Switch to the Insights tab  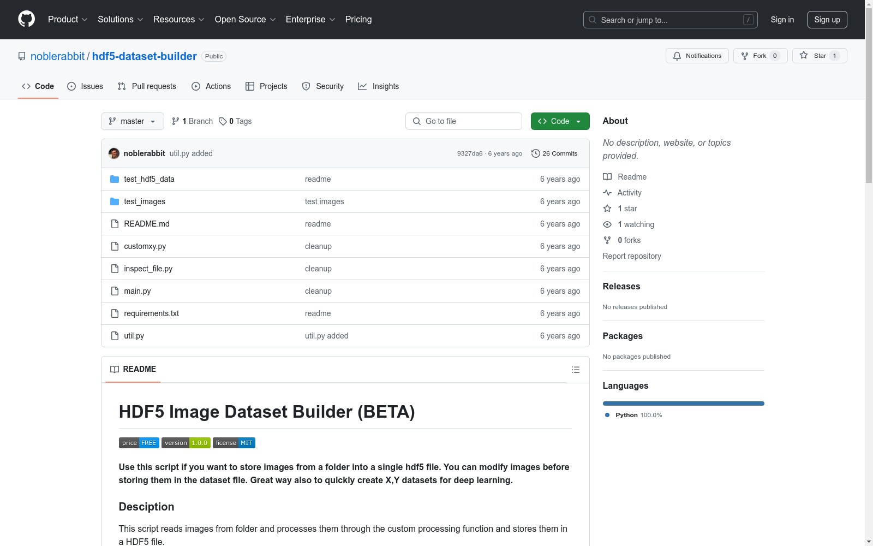click(x=379, y=86)
